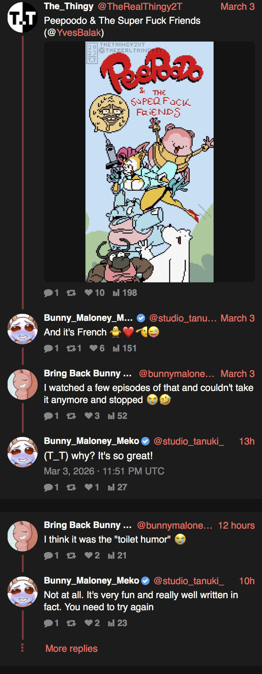262x674 pixels.
Task: Like the "And it's French" reply
Action: pyautogui.click(x=93, y=348)
